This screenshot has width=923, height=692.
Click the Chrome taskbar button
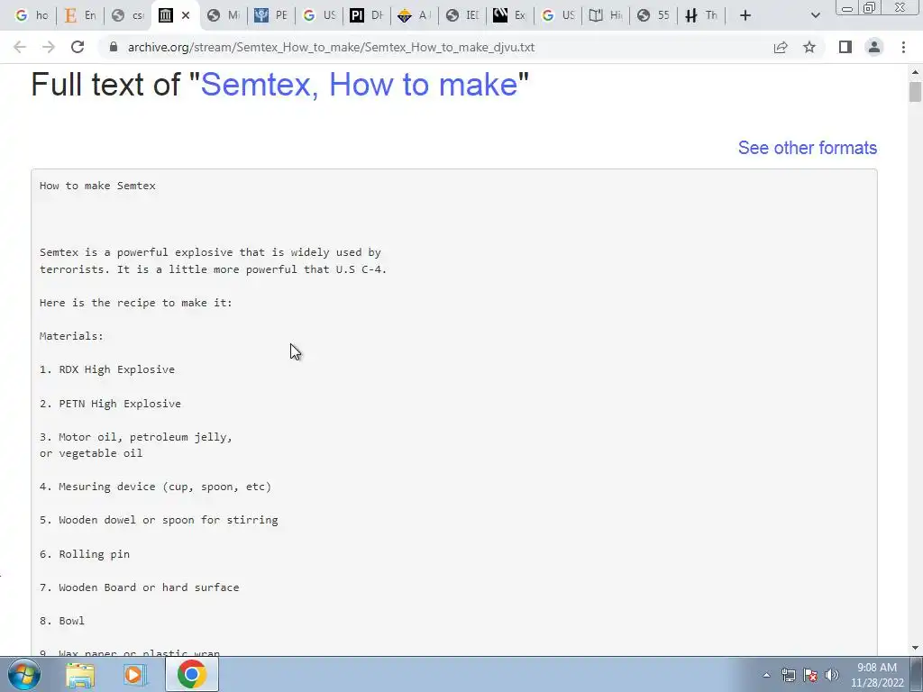[192, 674]
